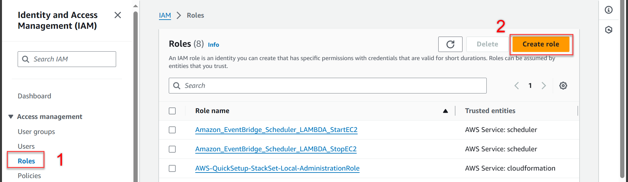Focus the Search IAM field

click(x=72, y=59)
